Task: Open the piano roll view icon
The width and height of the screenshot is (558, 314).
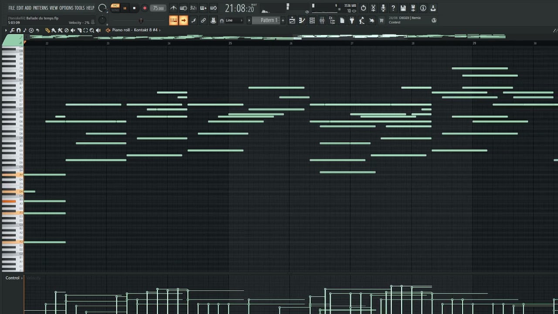Action: tap(302, 20)
